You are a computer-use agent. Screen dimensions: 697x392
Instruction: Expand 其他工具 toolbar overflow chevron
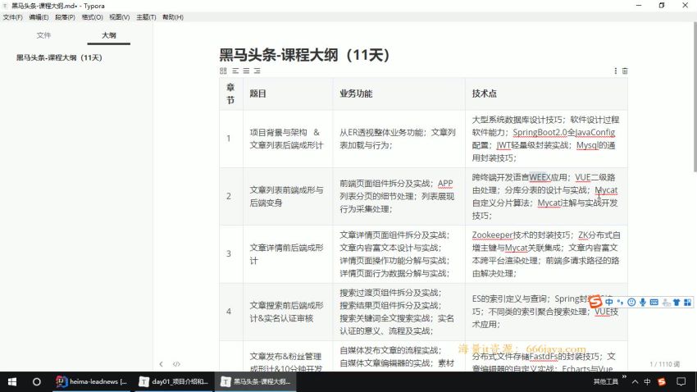coord(624,377)
